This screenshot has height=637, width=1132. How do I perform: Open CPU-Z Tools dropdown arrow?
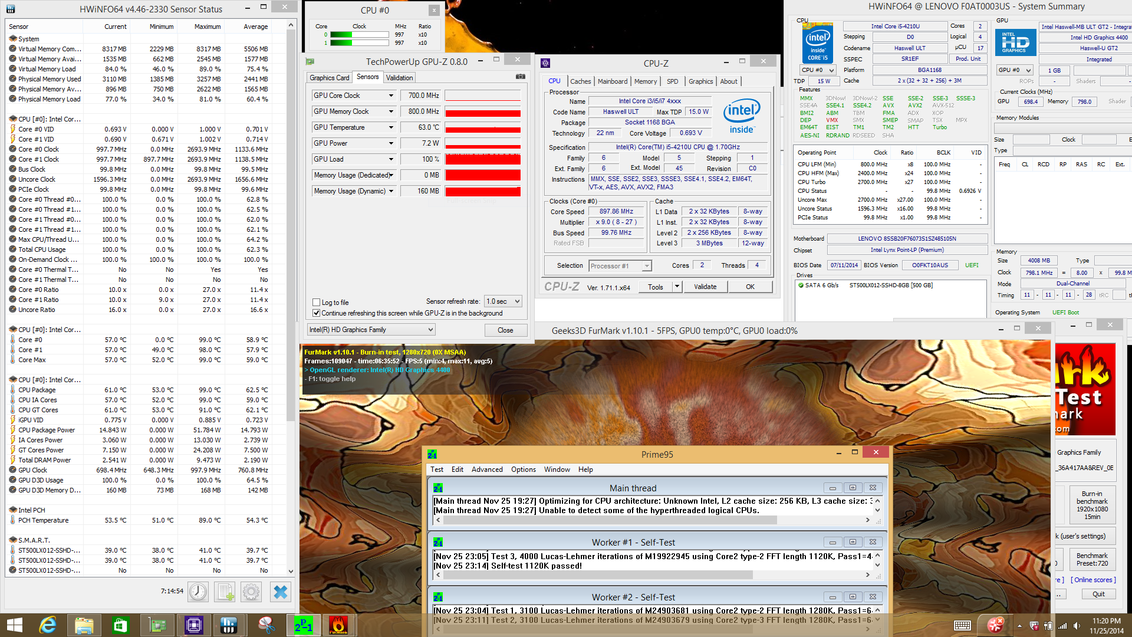(677, 287)
